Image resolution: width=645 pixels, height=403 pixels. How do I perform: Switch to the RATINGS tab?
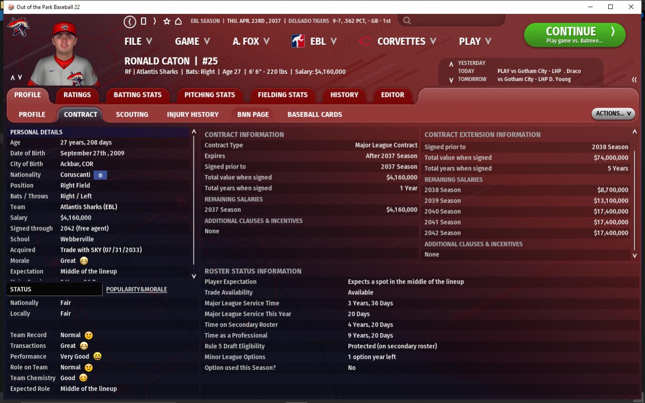click(77, 95)
